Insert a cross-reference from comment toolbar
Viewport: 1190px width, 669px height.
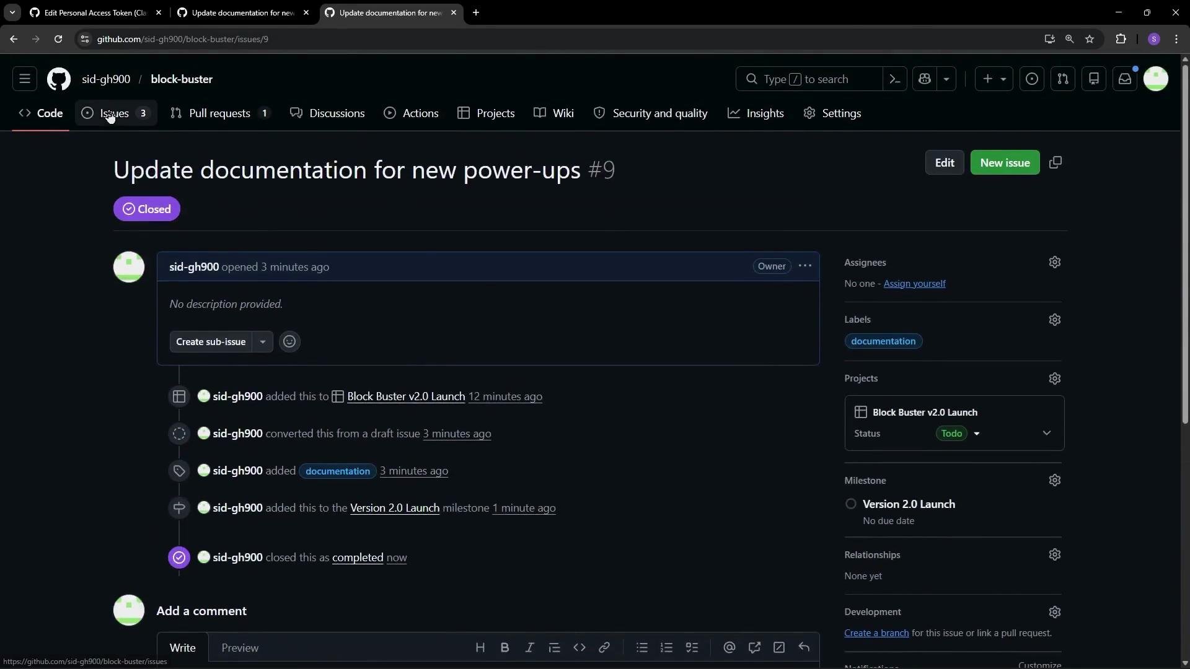coord(754,647)
